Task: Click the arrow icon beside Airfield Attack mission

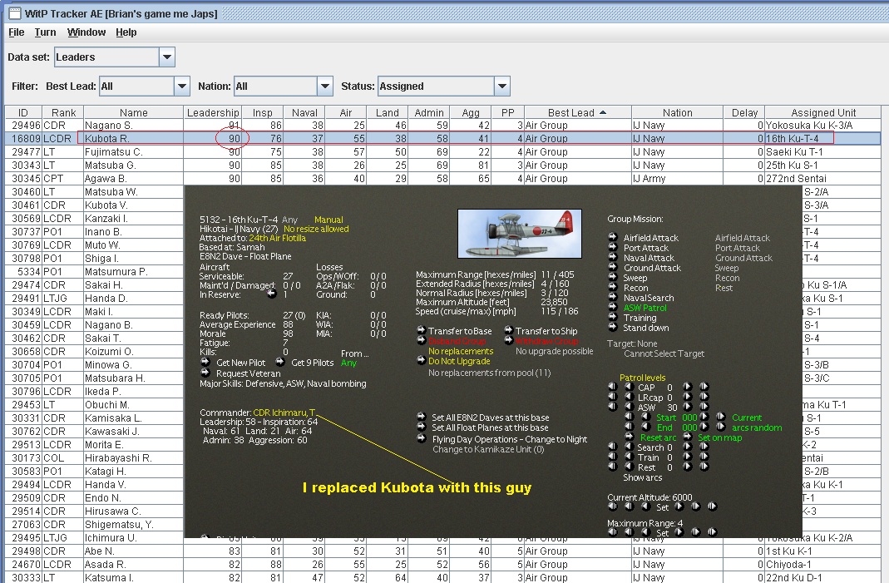Action: [613, 238]
